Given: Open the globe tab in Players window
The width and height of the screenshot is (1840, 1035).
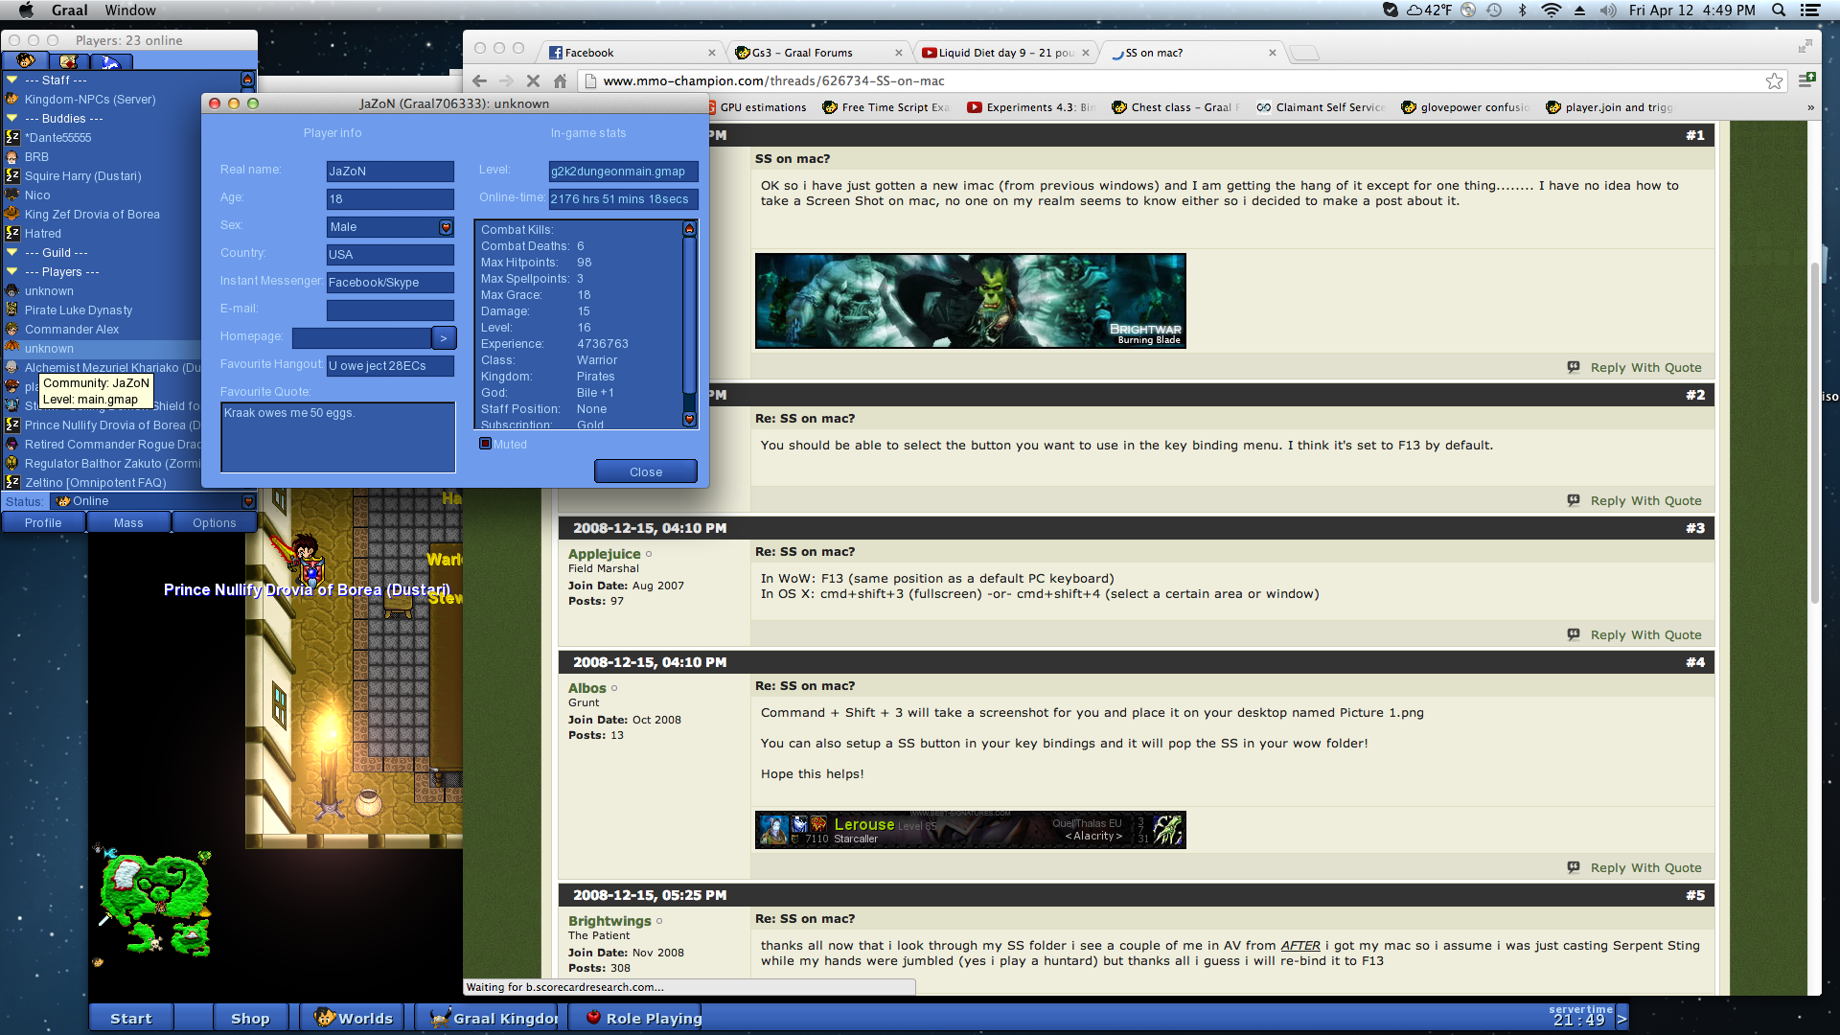Looking at the screenshot, I should point(111,61).
